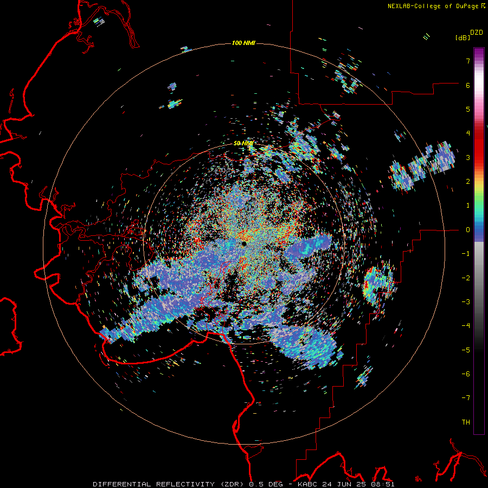Click the black radar site dot

(x=244, y=243)
